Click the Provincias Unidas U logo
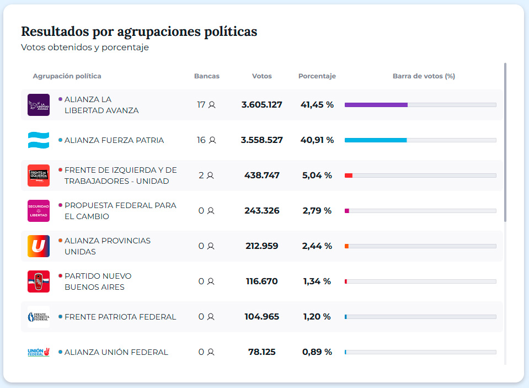Image resolution: width=529 pixels, height=388 pixels. (x=39, y=246)
